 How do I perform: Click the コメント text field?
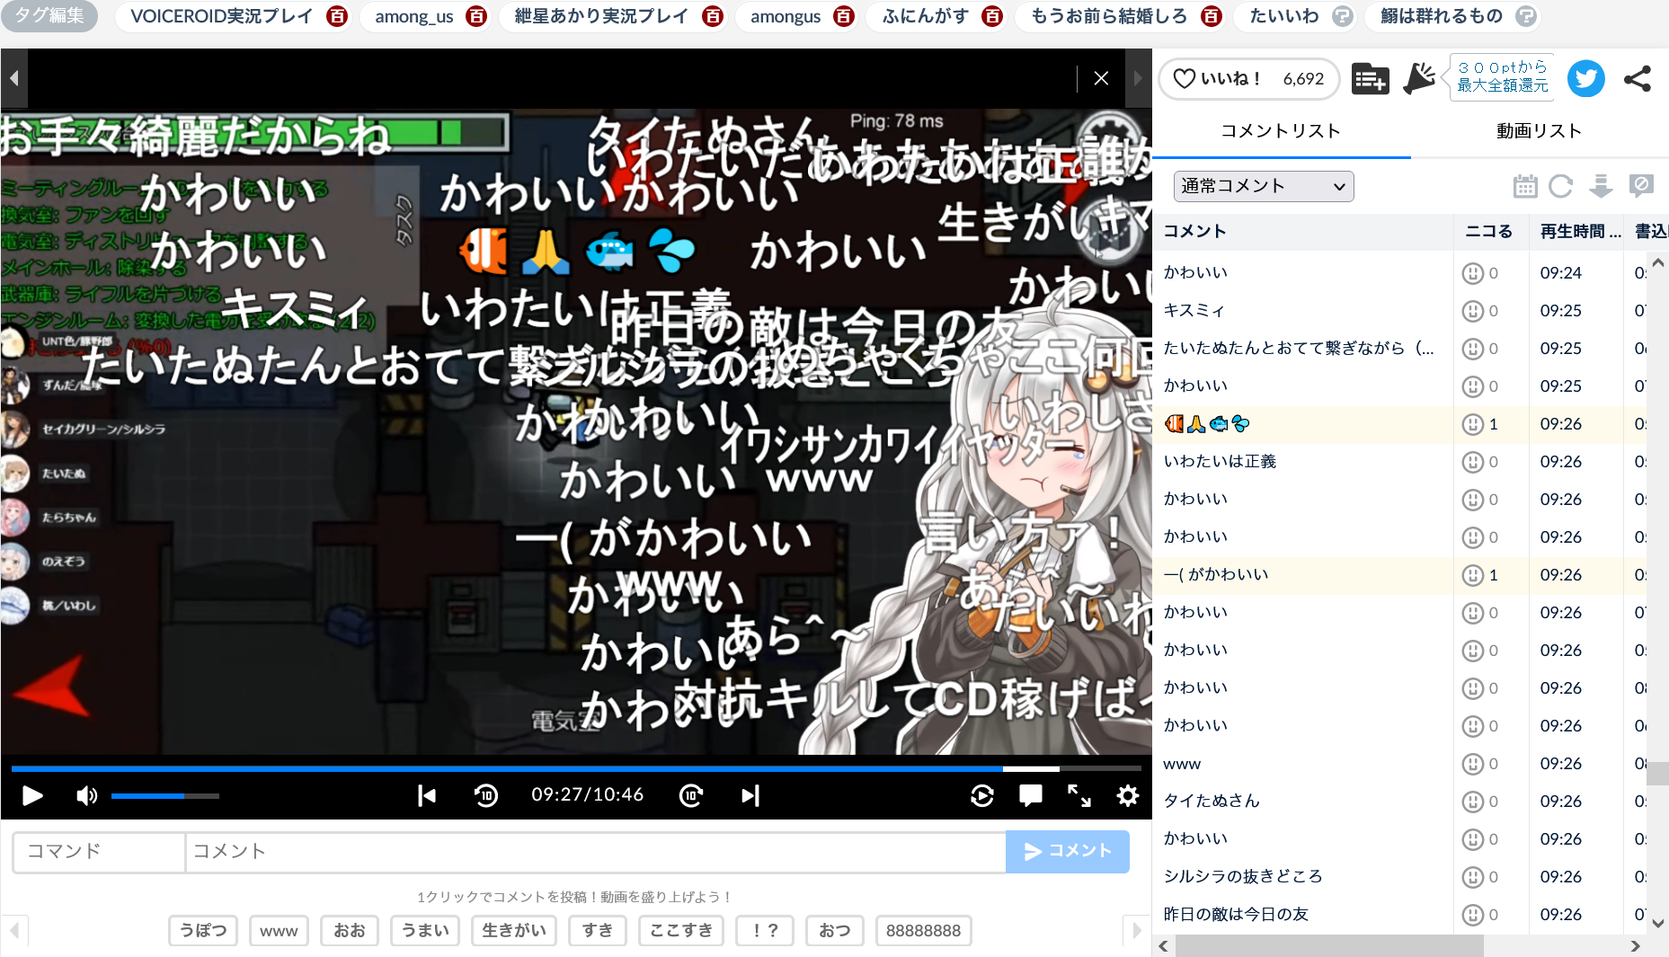tap(596, 852)
